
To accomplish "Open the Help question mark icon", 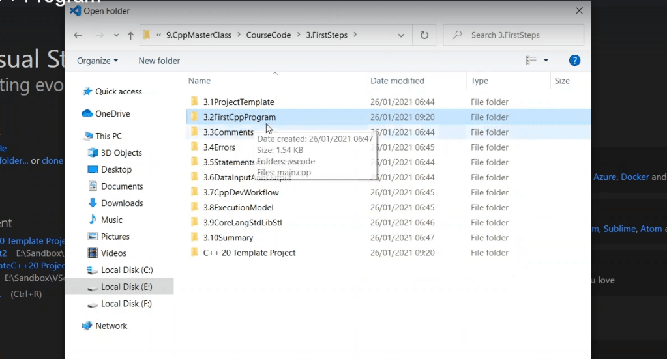I will (574, 61).
